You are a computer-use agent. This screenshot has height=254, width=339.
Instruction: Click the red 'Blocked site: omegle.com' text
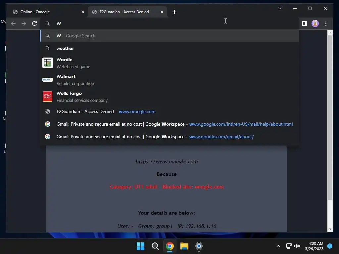193,187
